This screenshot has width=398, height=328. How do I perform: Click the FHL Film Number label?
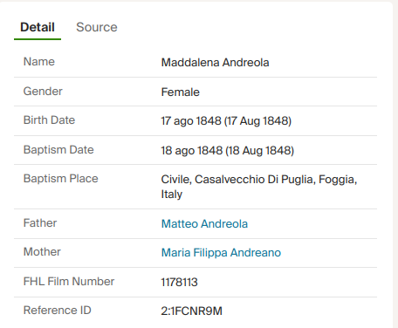69,282
